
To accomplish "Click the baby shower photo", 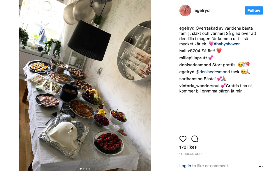I will click(85, 85).
